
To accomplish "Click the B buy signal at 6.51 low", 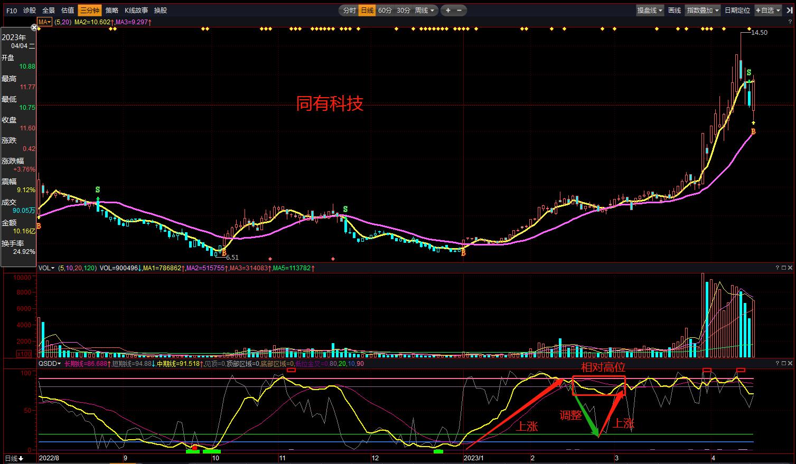I will click(x=224, y=253).
